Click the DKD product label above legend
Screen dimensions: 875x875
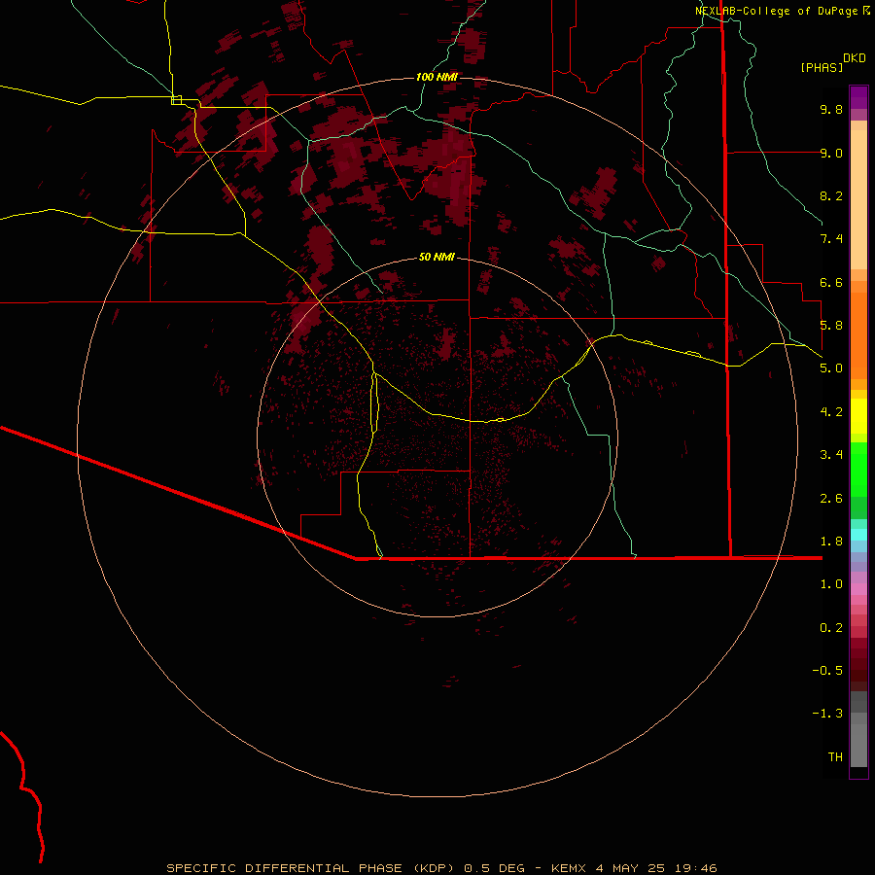tap(855, 58)
